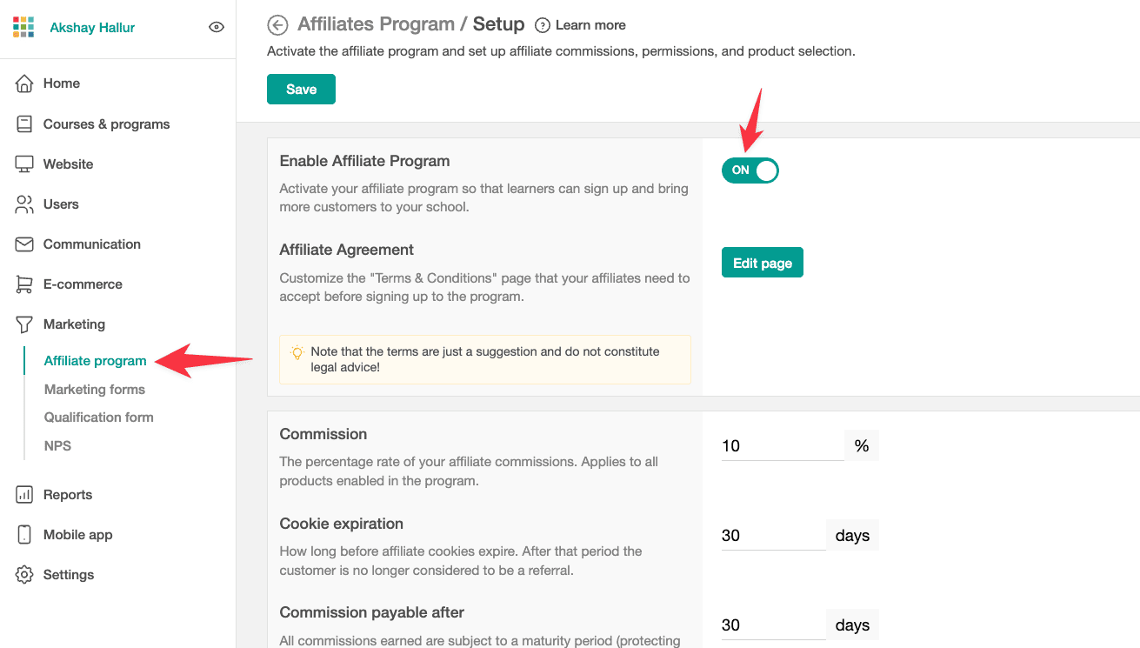Viewport: 1140px width, 648px height.
Task: Toggle the Enable Affiliate Program switch off
Action: [x=750, y=170]
